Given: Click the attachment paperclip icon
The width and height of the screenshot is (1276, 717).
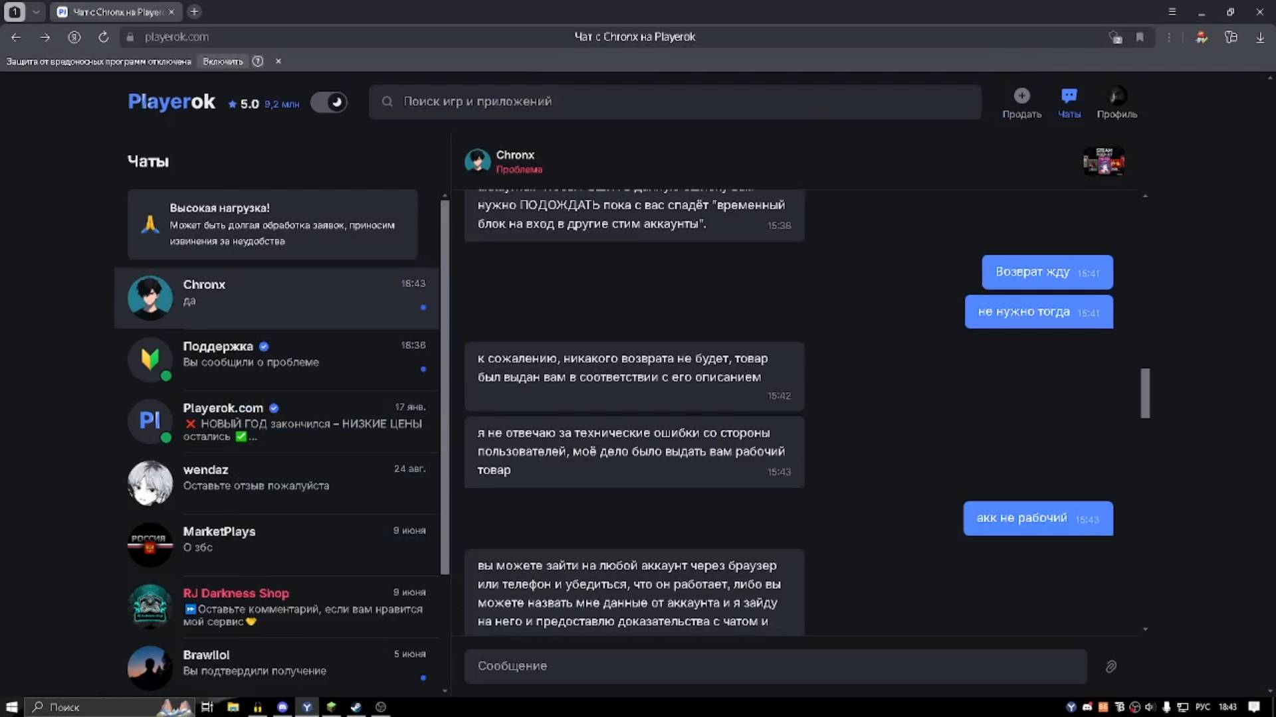Looking at the screenshot, I should 1111,667.
